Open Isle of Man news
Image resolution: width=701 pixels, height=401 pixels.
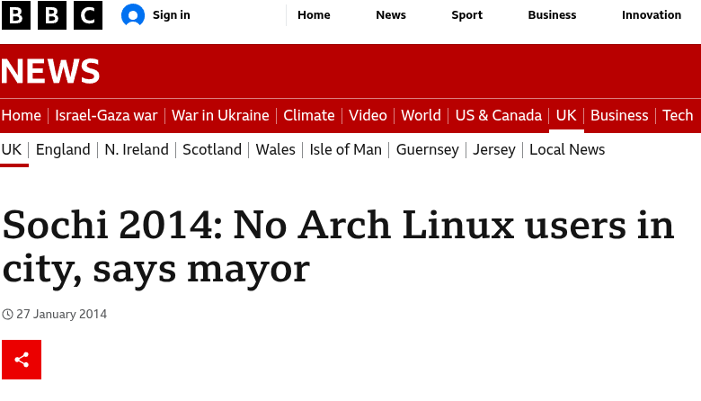click(x=346, y=149)
